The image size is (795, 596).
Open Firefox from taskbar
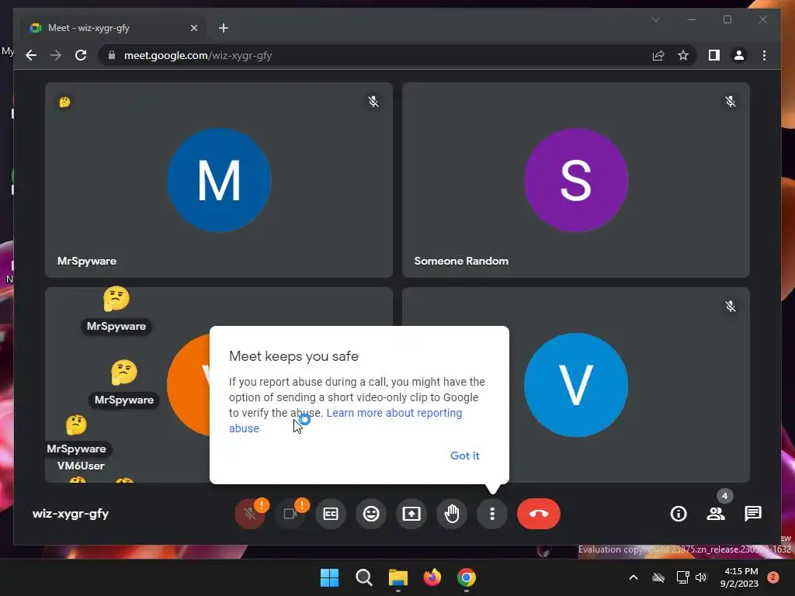coord(432,577)
